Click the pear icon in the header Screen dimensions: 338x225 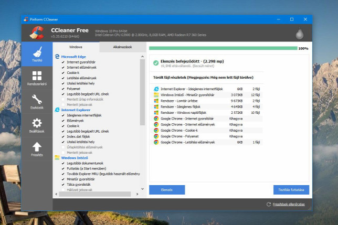[299, 34]
